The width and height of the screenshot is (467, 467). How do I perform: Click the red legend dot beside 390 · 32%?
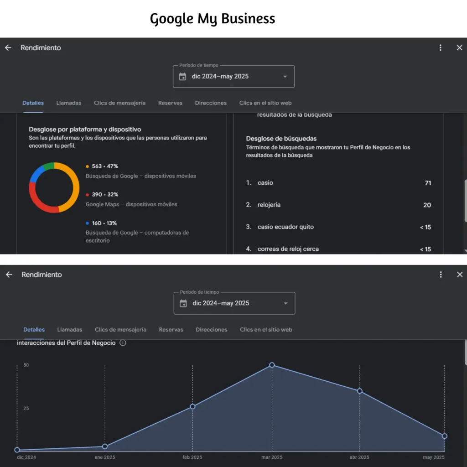[x=87, y=195]
